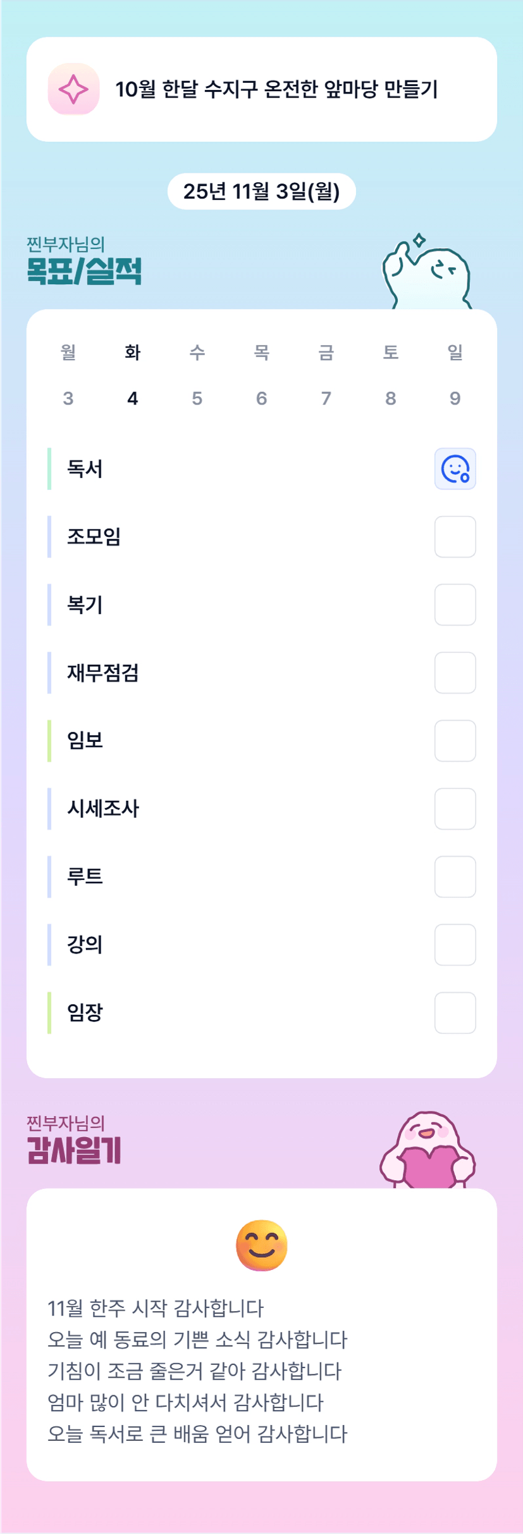
Task: Toggle the 재무점검 checkbox
Action: tap(455, 673)
